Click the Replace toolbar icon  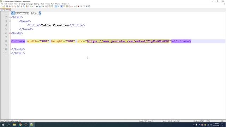(x=40, y=6)
